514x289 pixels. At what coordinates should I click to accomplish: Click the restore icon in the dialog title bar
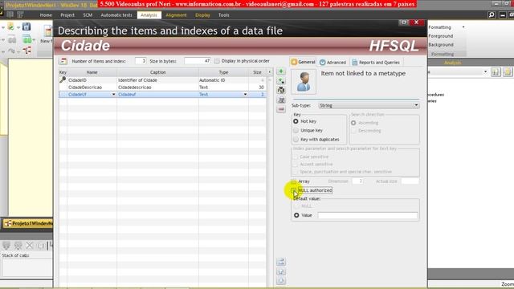point(403,22)
